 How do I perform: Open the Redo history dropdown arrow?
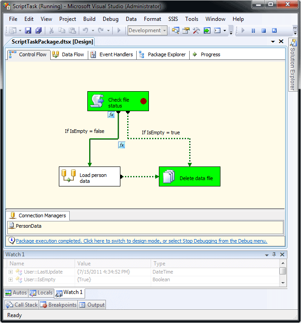pyautogui.click(x=108, y=31)
